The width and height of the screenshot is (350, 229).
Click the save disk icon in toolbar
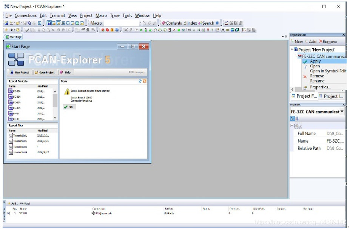[25, 23]
